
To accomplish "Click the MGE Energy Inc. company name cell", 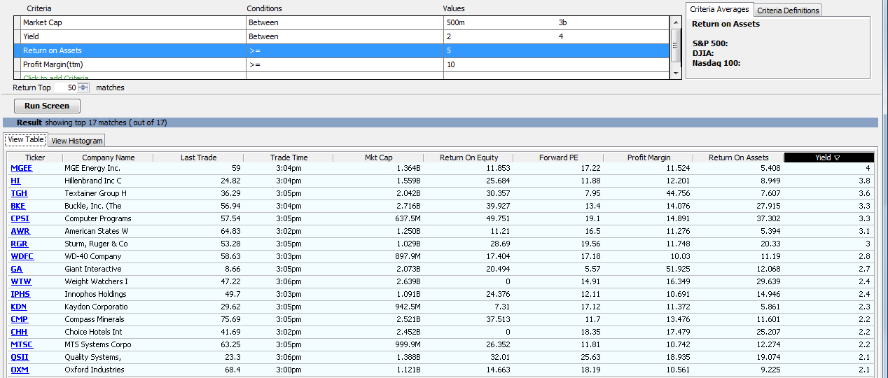I will [x=108, y=168].
